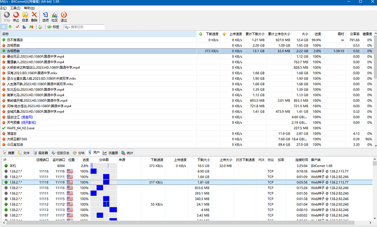Sort peers by the 分块图 column header
Image resolution: width=377 pixels, height=227 pixels.
[x=104, y=160]
